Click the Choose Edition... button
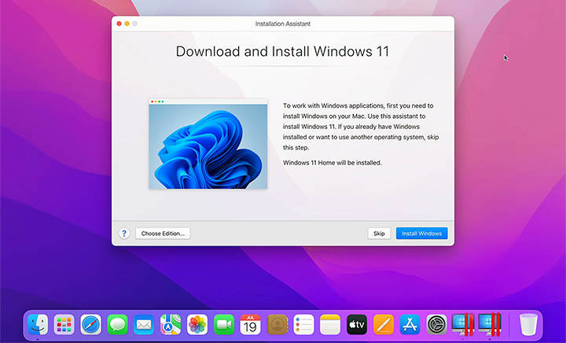The width and height of the screenshot is (566, 343). pyautogui.click(x=163, y=233)
